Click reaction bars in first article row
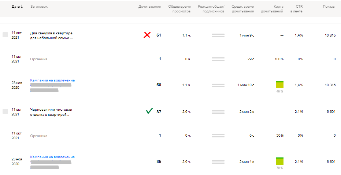Viewport: 341px width, 175px height. [x=218, y=35]
